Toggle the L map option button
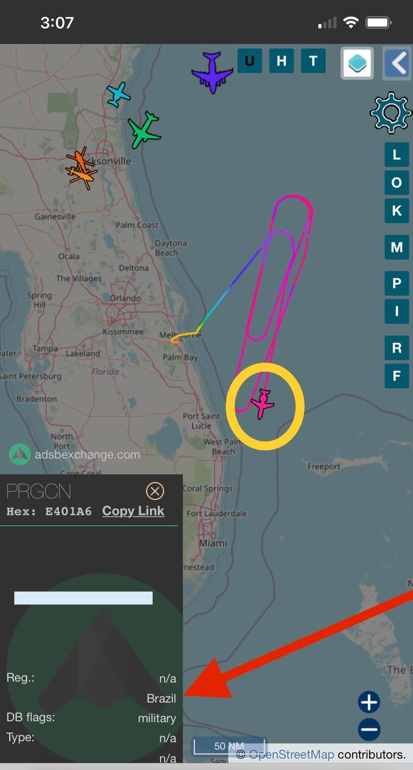Image resolution: width=413 pixels, height=770 pixels. (x=397, y=155)
